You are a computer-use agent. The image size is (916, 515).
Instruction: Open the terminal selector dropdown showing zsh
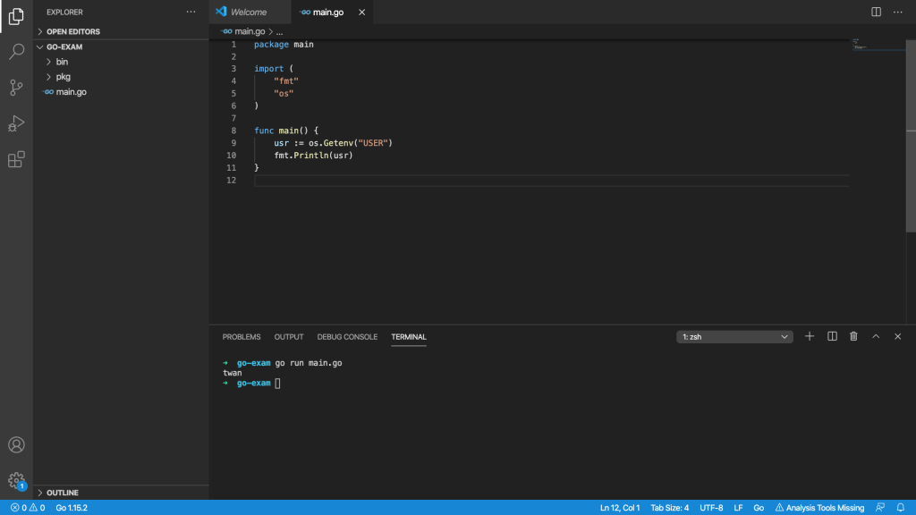[x=734, y=337]
